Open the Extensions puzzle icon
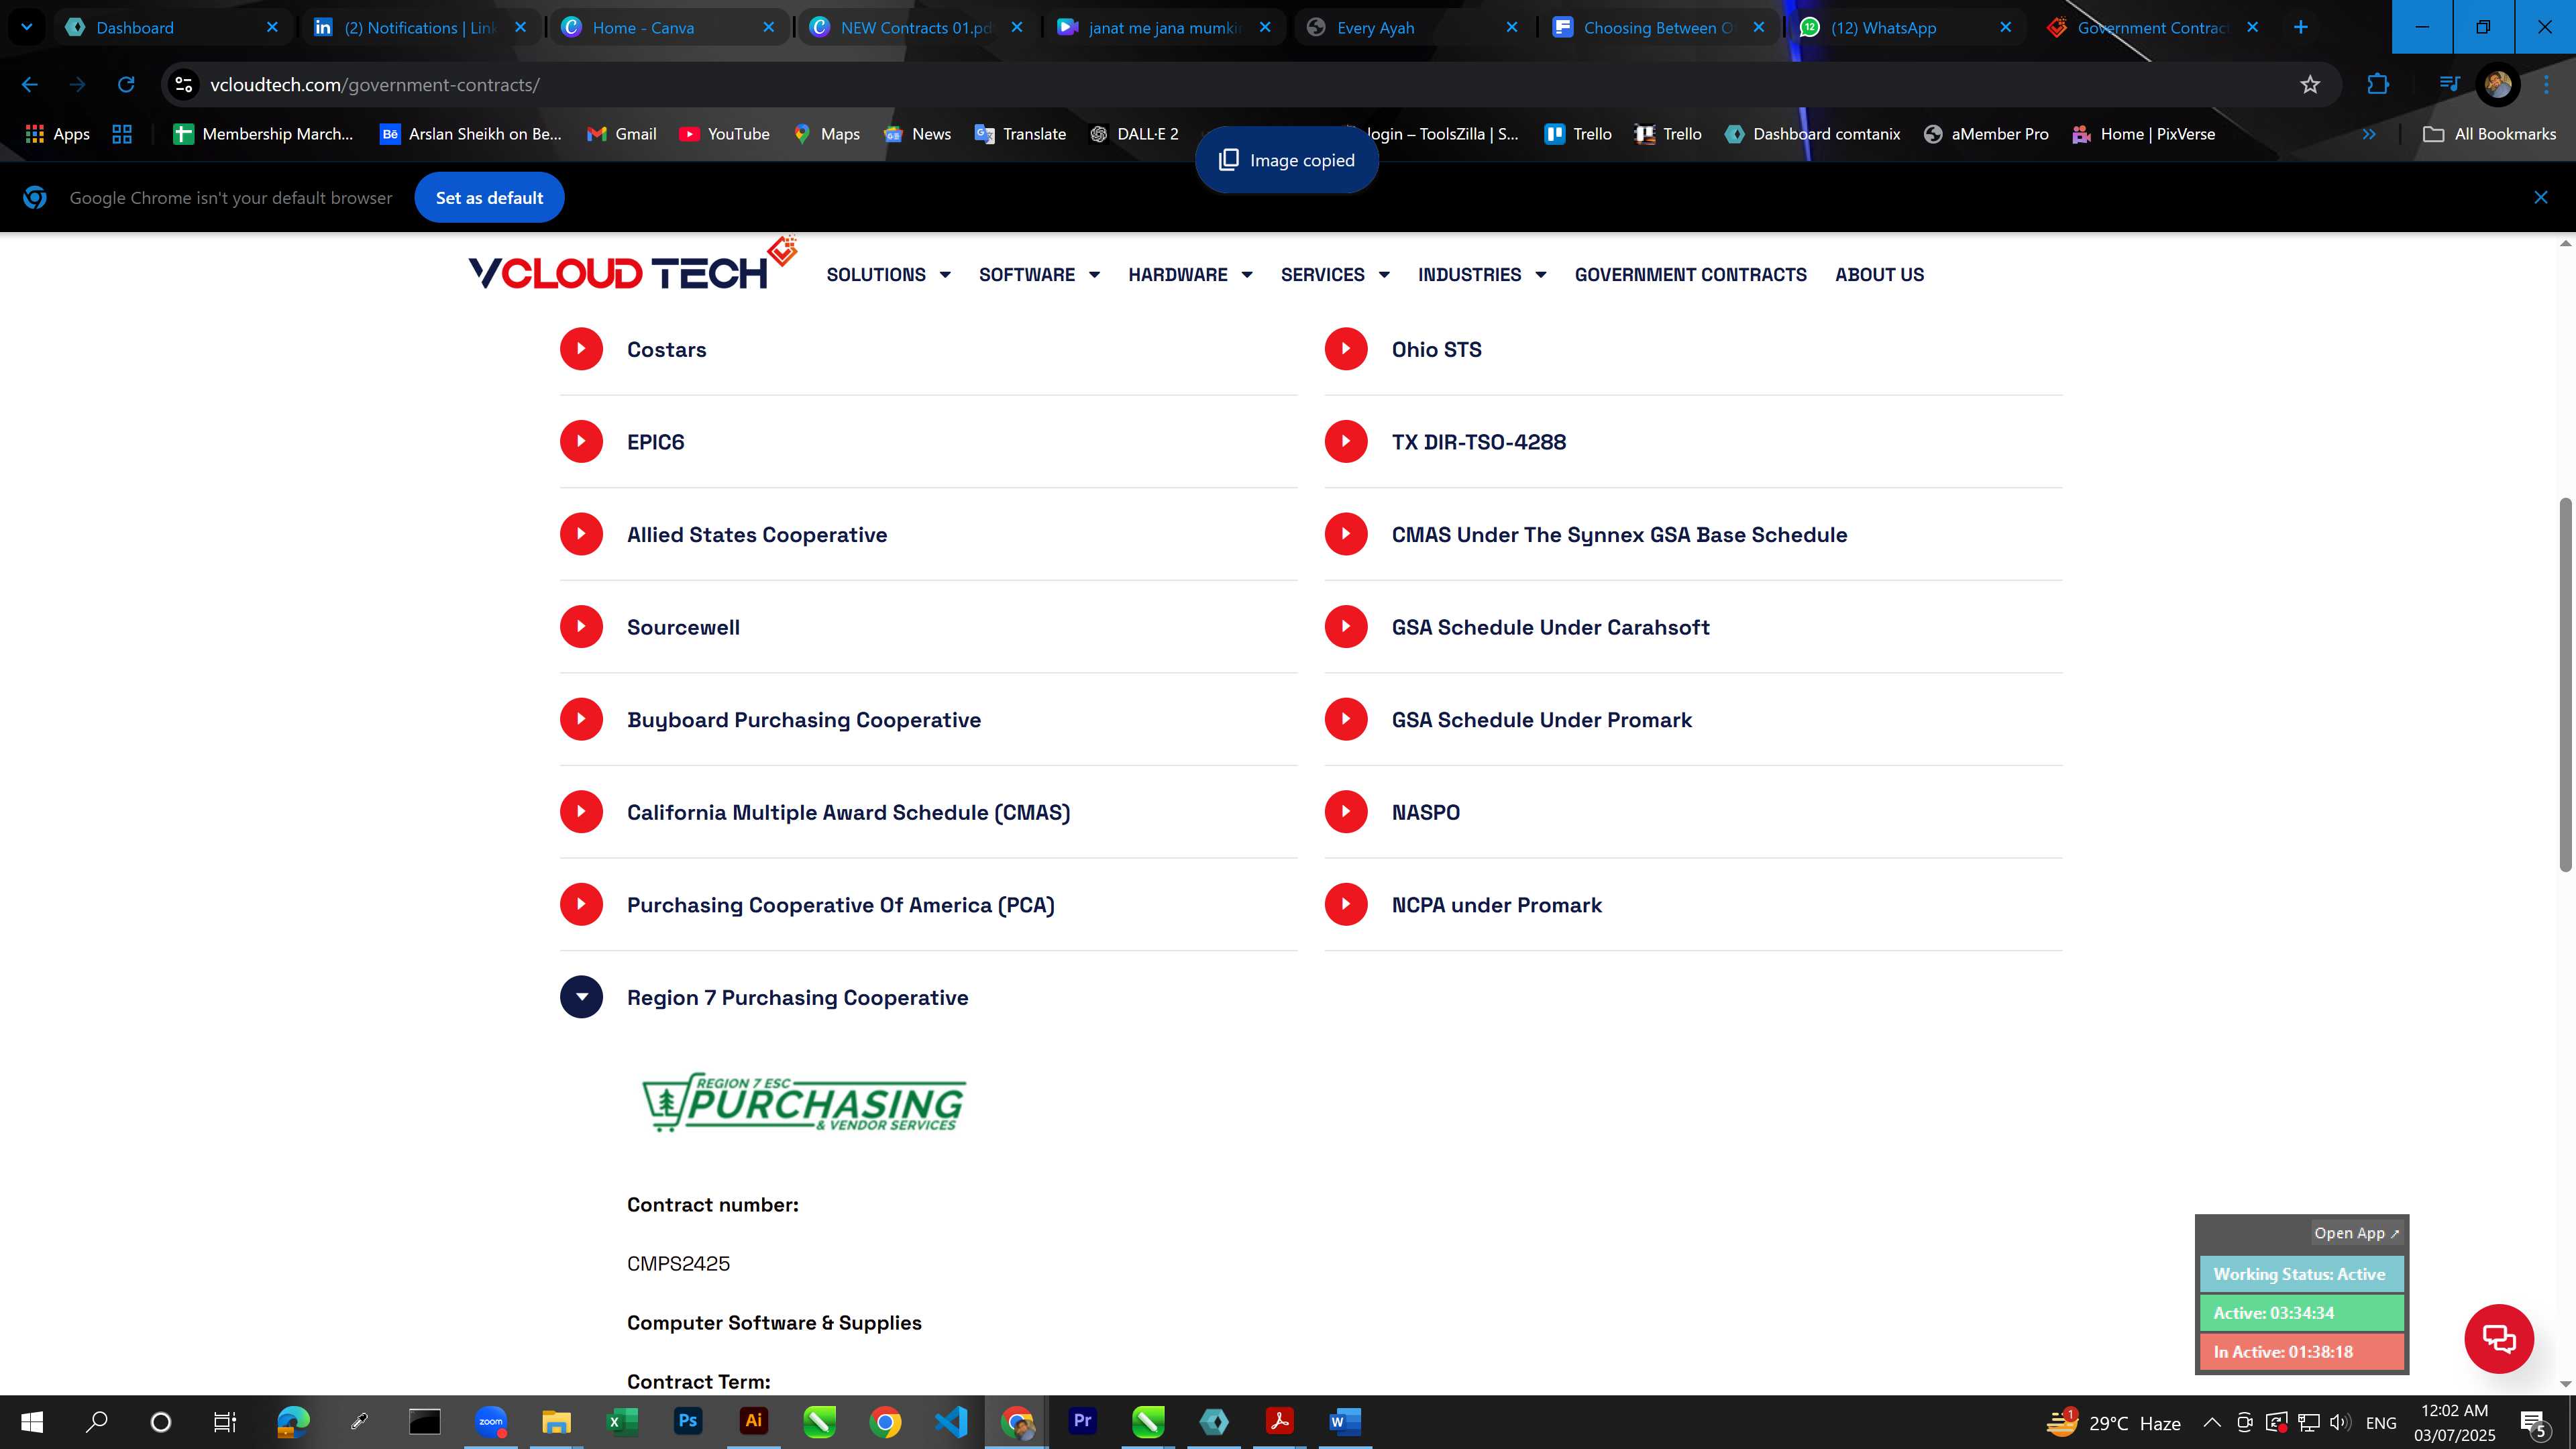Viewport: 2576px width, 1449px height. (2378, 85)
